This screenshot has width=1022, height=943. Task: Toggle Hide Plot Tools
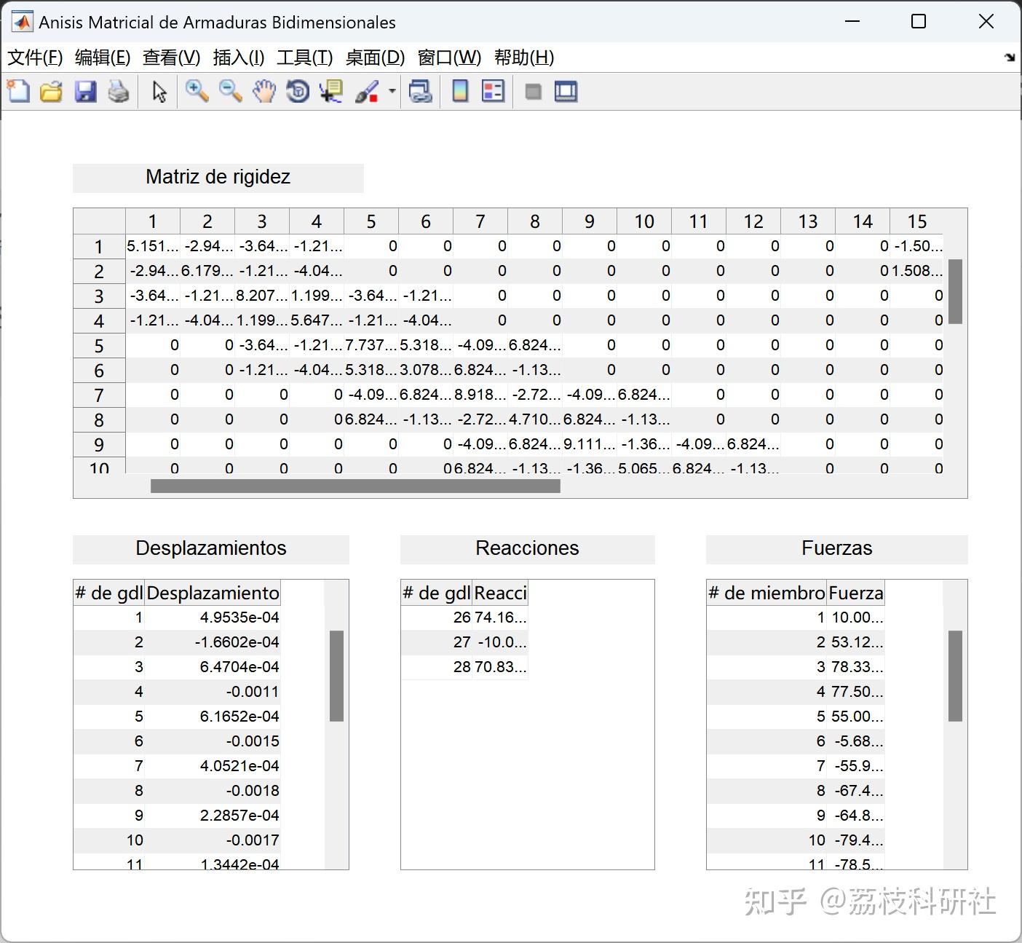click(533, 91)
